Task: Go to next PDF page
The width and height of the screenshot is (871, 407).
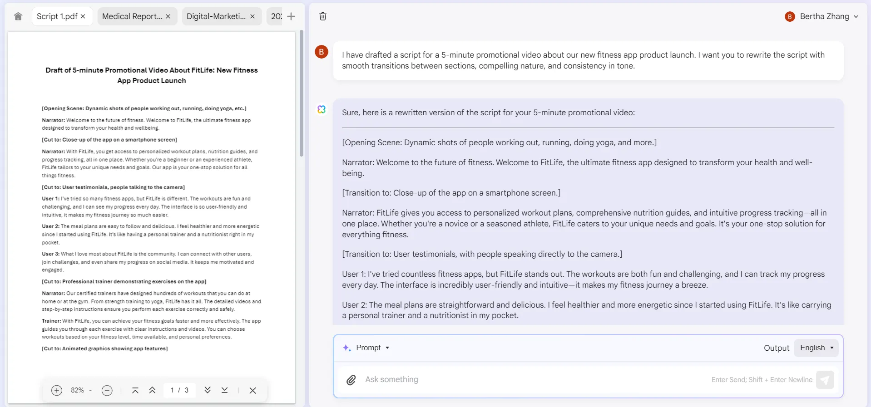Action: pos(208,390)
